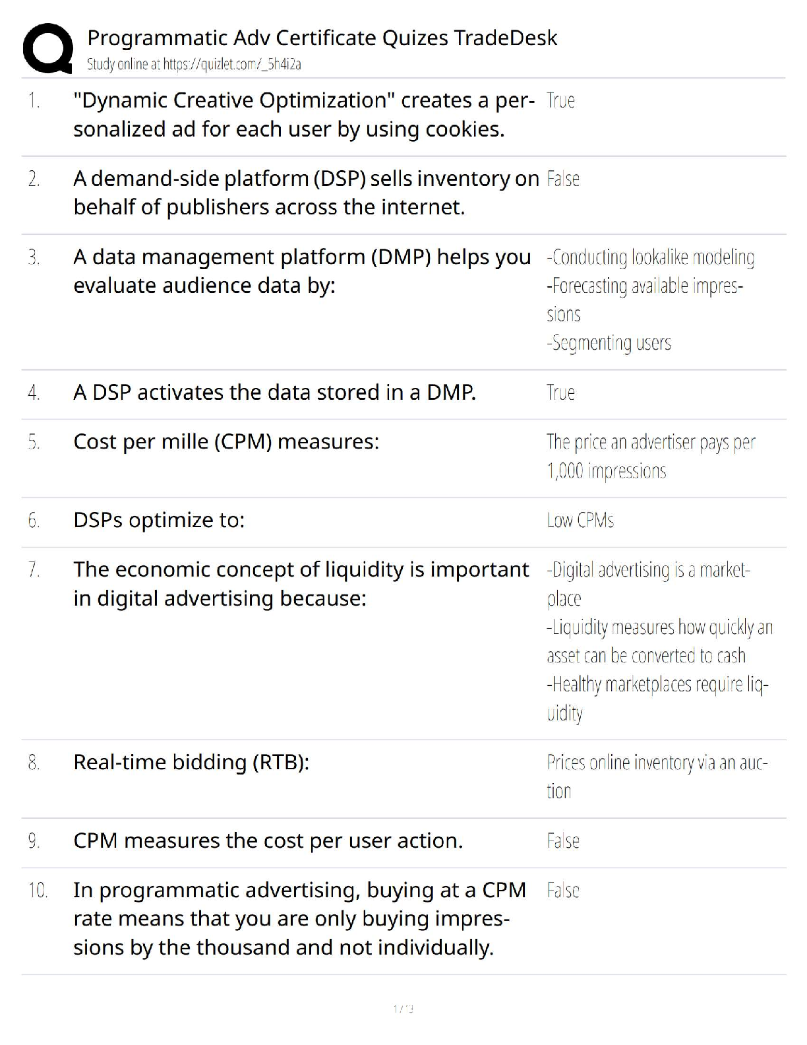The width and height of the screenshot is (807, 1045).
Task: Click the 'Segmenting users' answer line
Action: pos(609,343)
